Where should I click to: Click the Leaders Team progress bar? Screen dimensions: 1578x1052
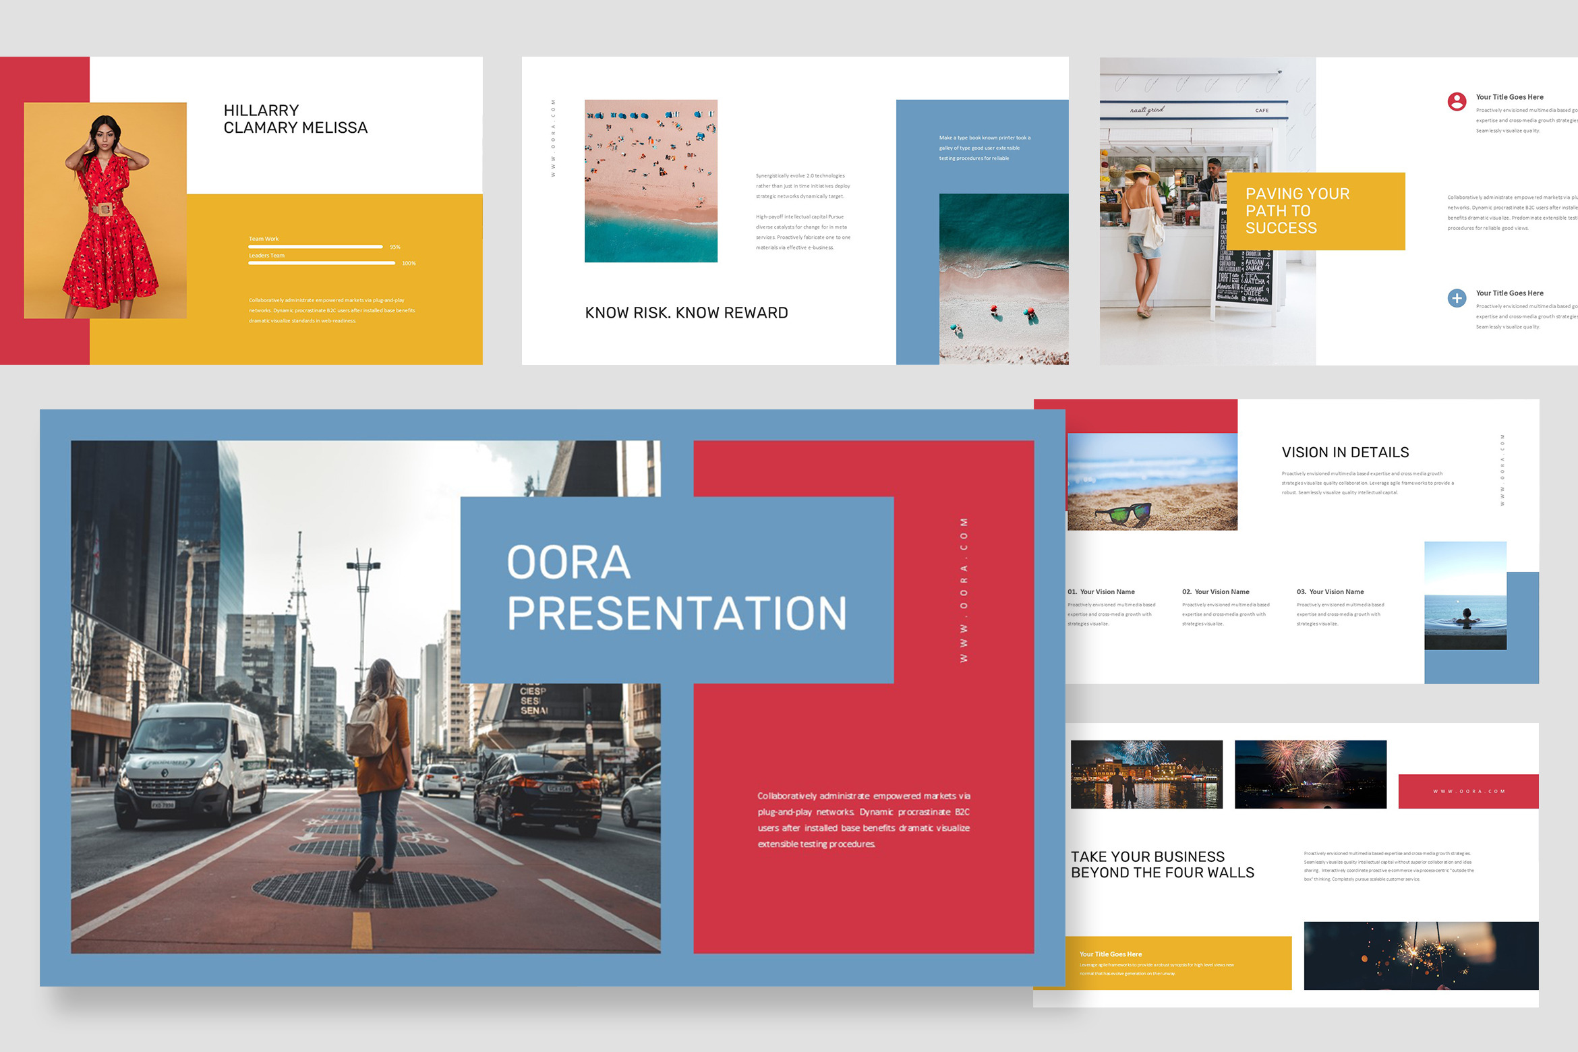tap(321, 263)
